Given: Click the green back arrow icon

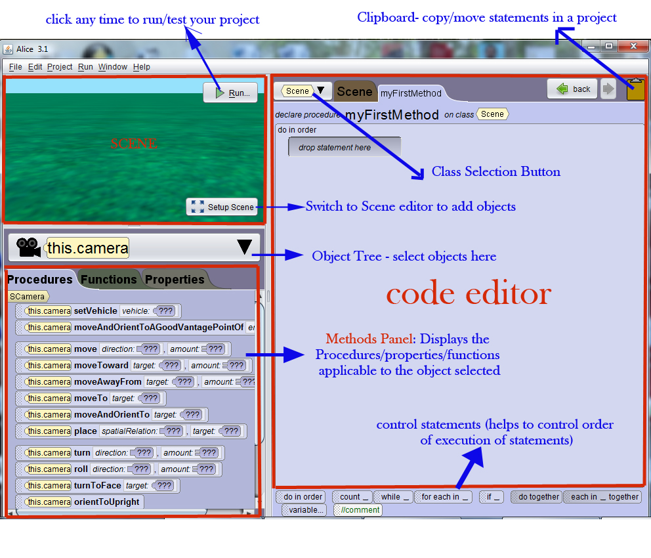Looking at the screenshot, I should tap(561, 89).
